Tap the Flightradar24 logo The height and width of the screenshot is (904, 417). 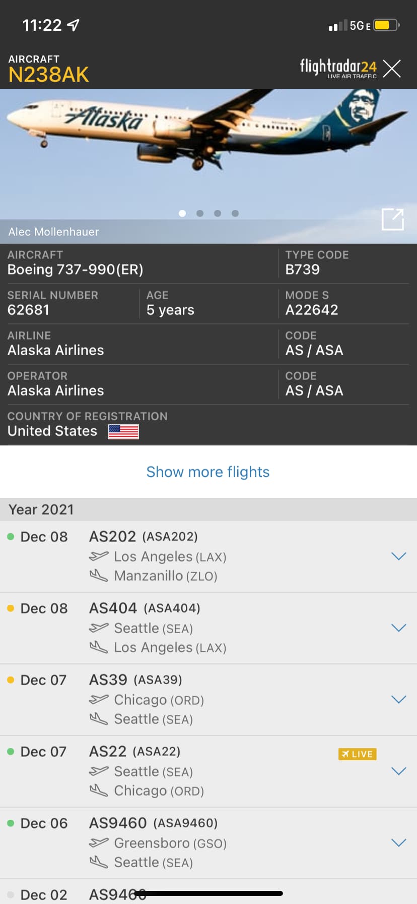coord(338,68)
